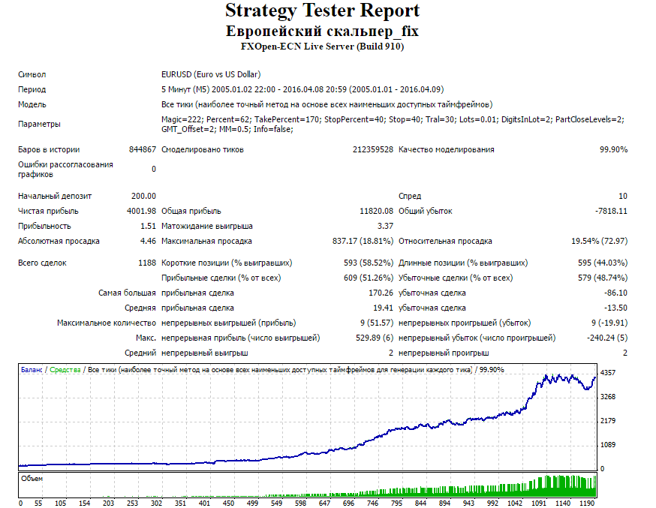
Task: Click the Спред value 10
Action: 623,196
